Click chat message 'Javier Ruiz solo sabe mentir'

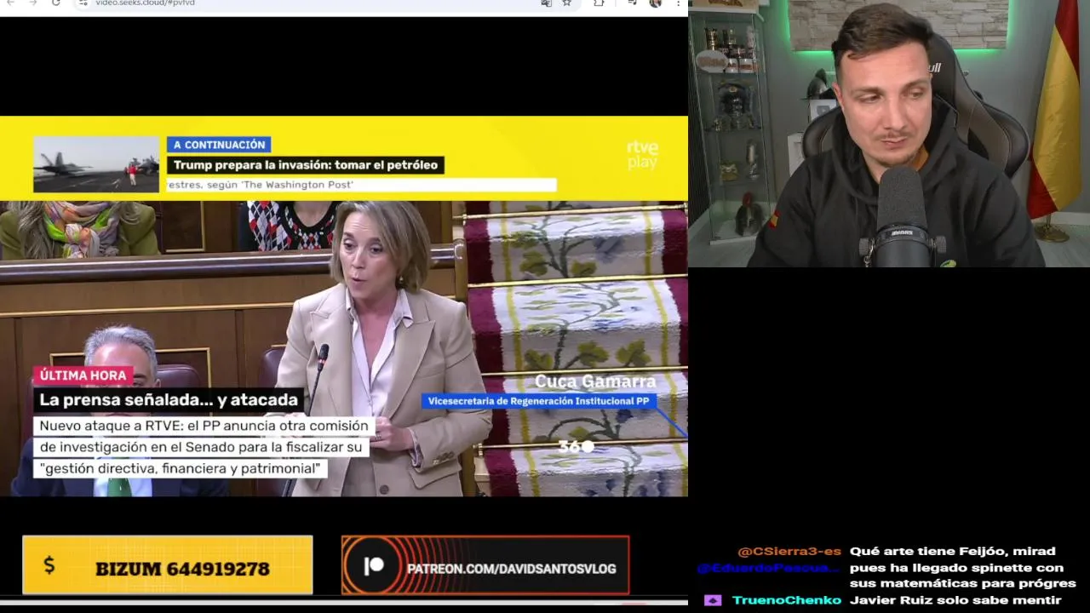tap(955, 600)
